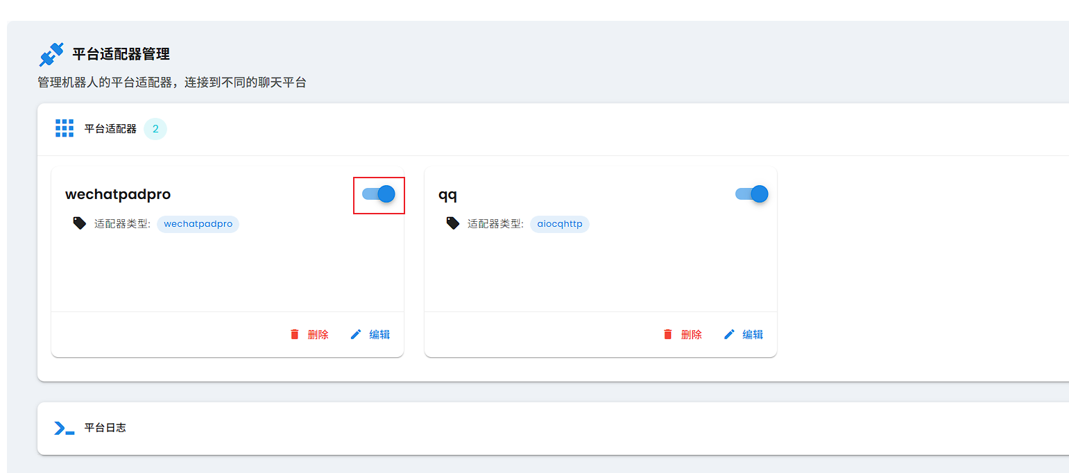
Task: Click the wechatpadpro adapter type chip
Action: [198, 224]
